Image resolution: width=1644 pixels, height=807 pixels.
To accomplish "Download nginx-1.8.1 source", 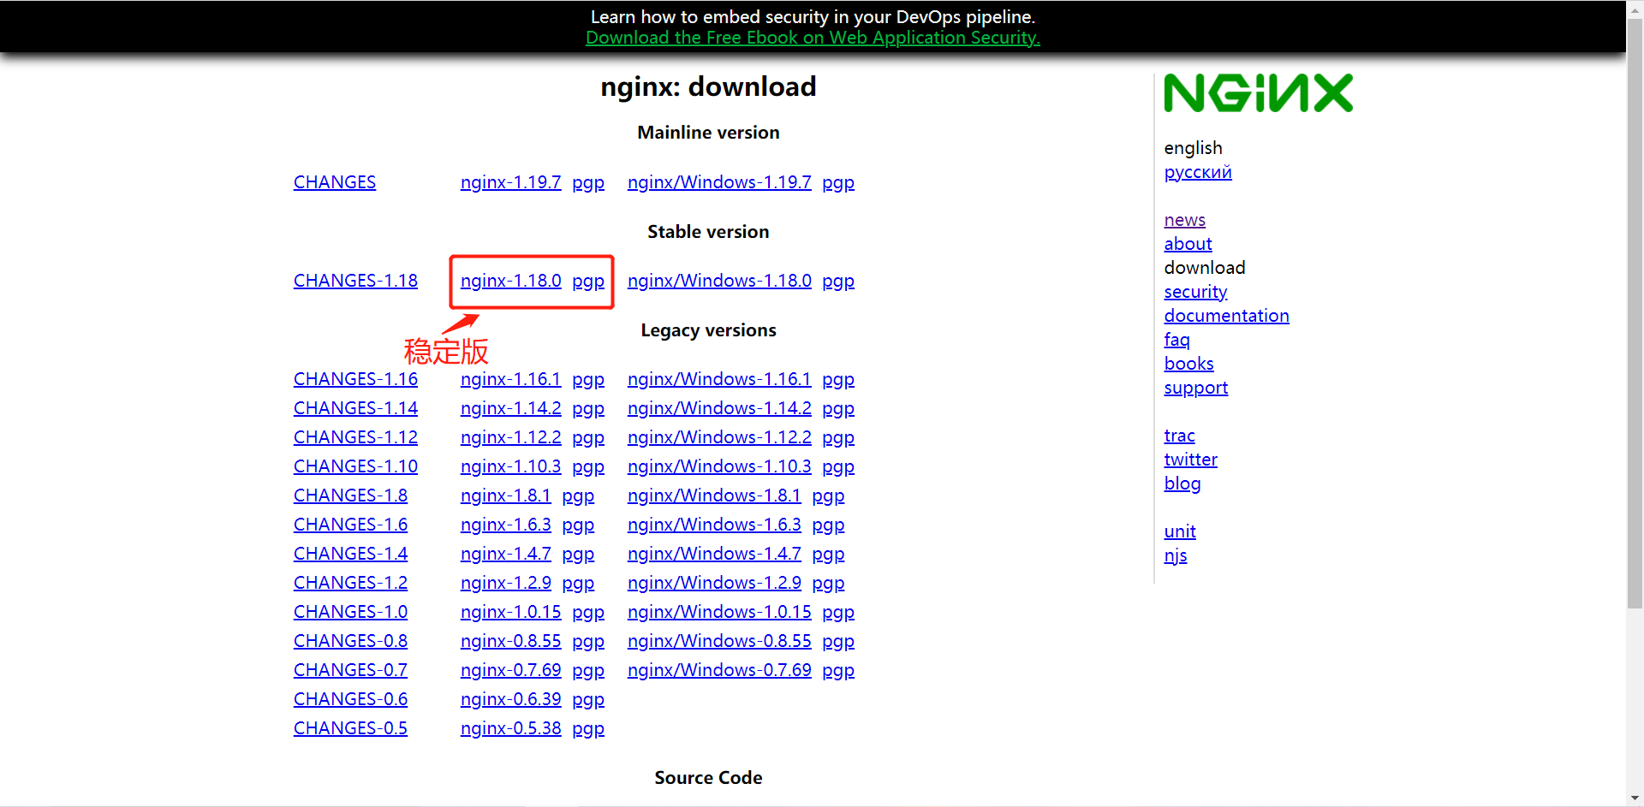I will click(x=505, y=495).
